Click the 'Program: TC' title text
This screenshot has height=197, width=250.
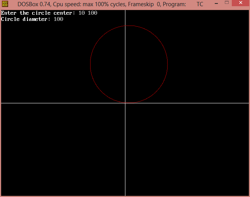(183, 4)
